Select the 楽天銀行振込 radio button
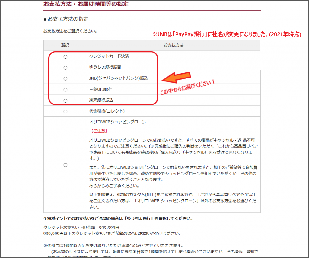Viewport: 309px width, 258px height. click(x=65, y=101)
